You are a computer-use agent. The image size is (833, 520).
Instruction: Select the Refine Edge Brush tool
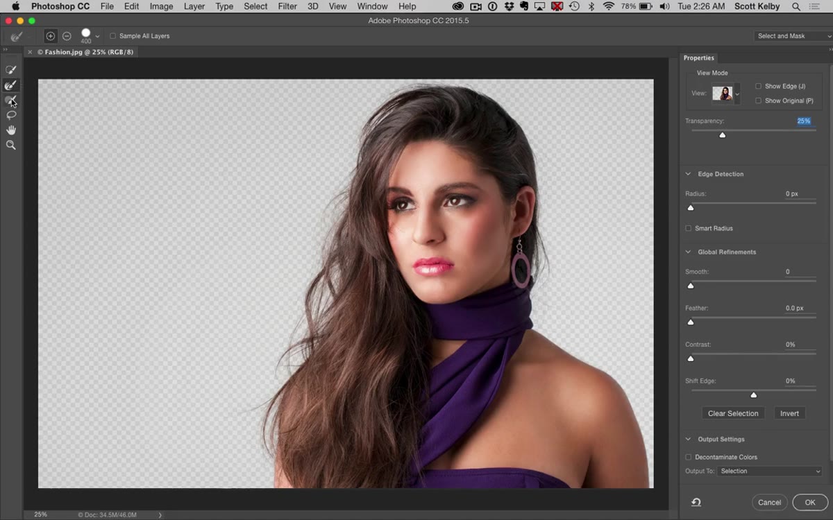tap(11, 85)
